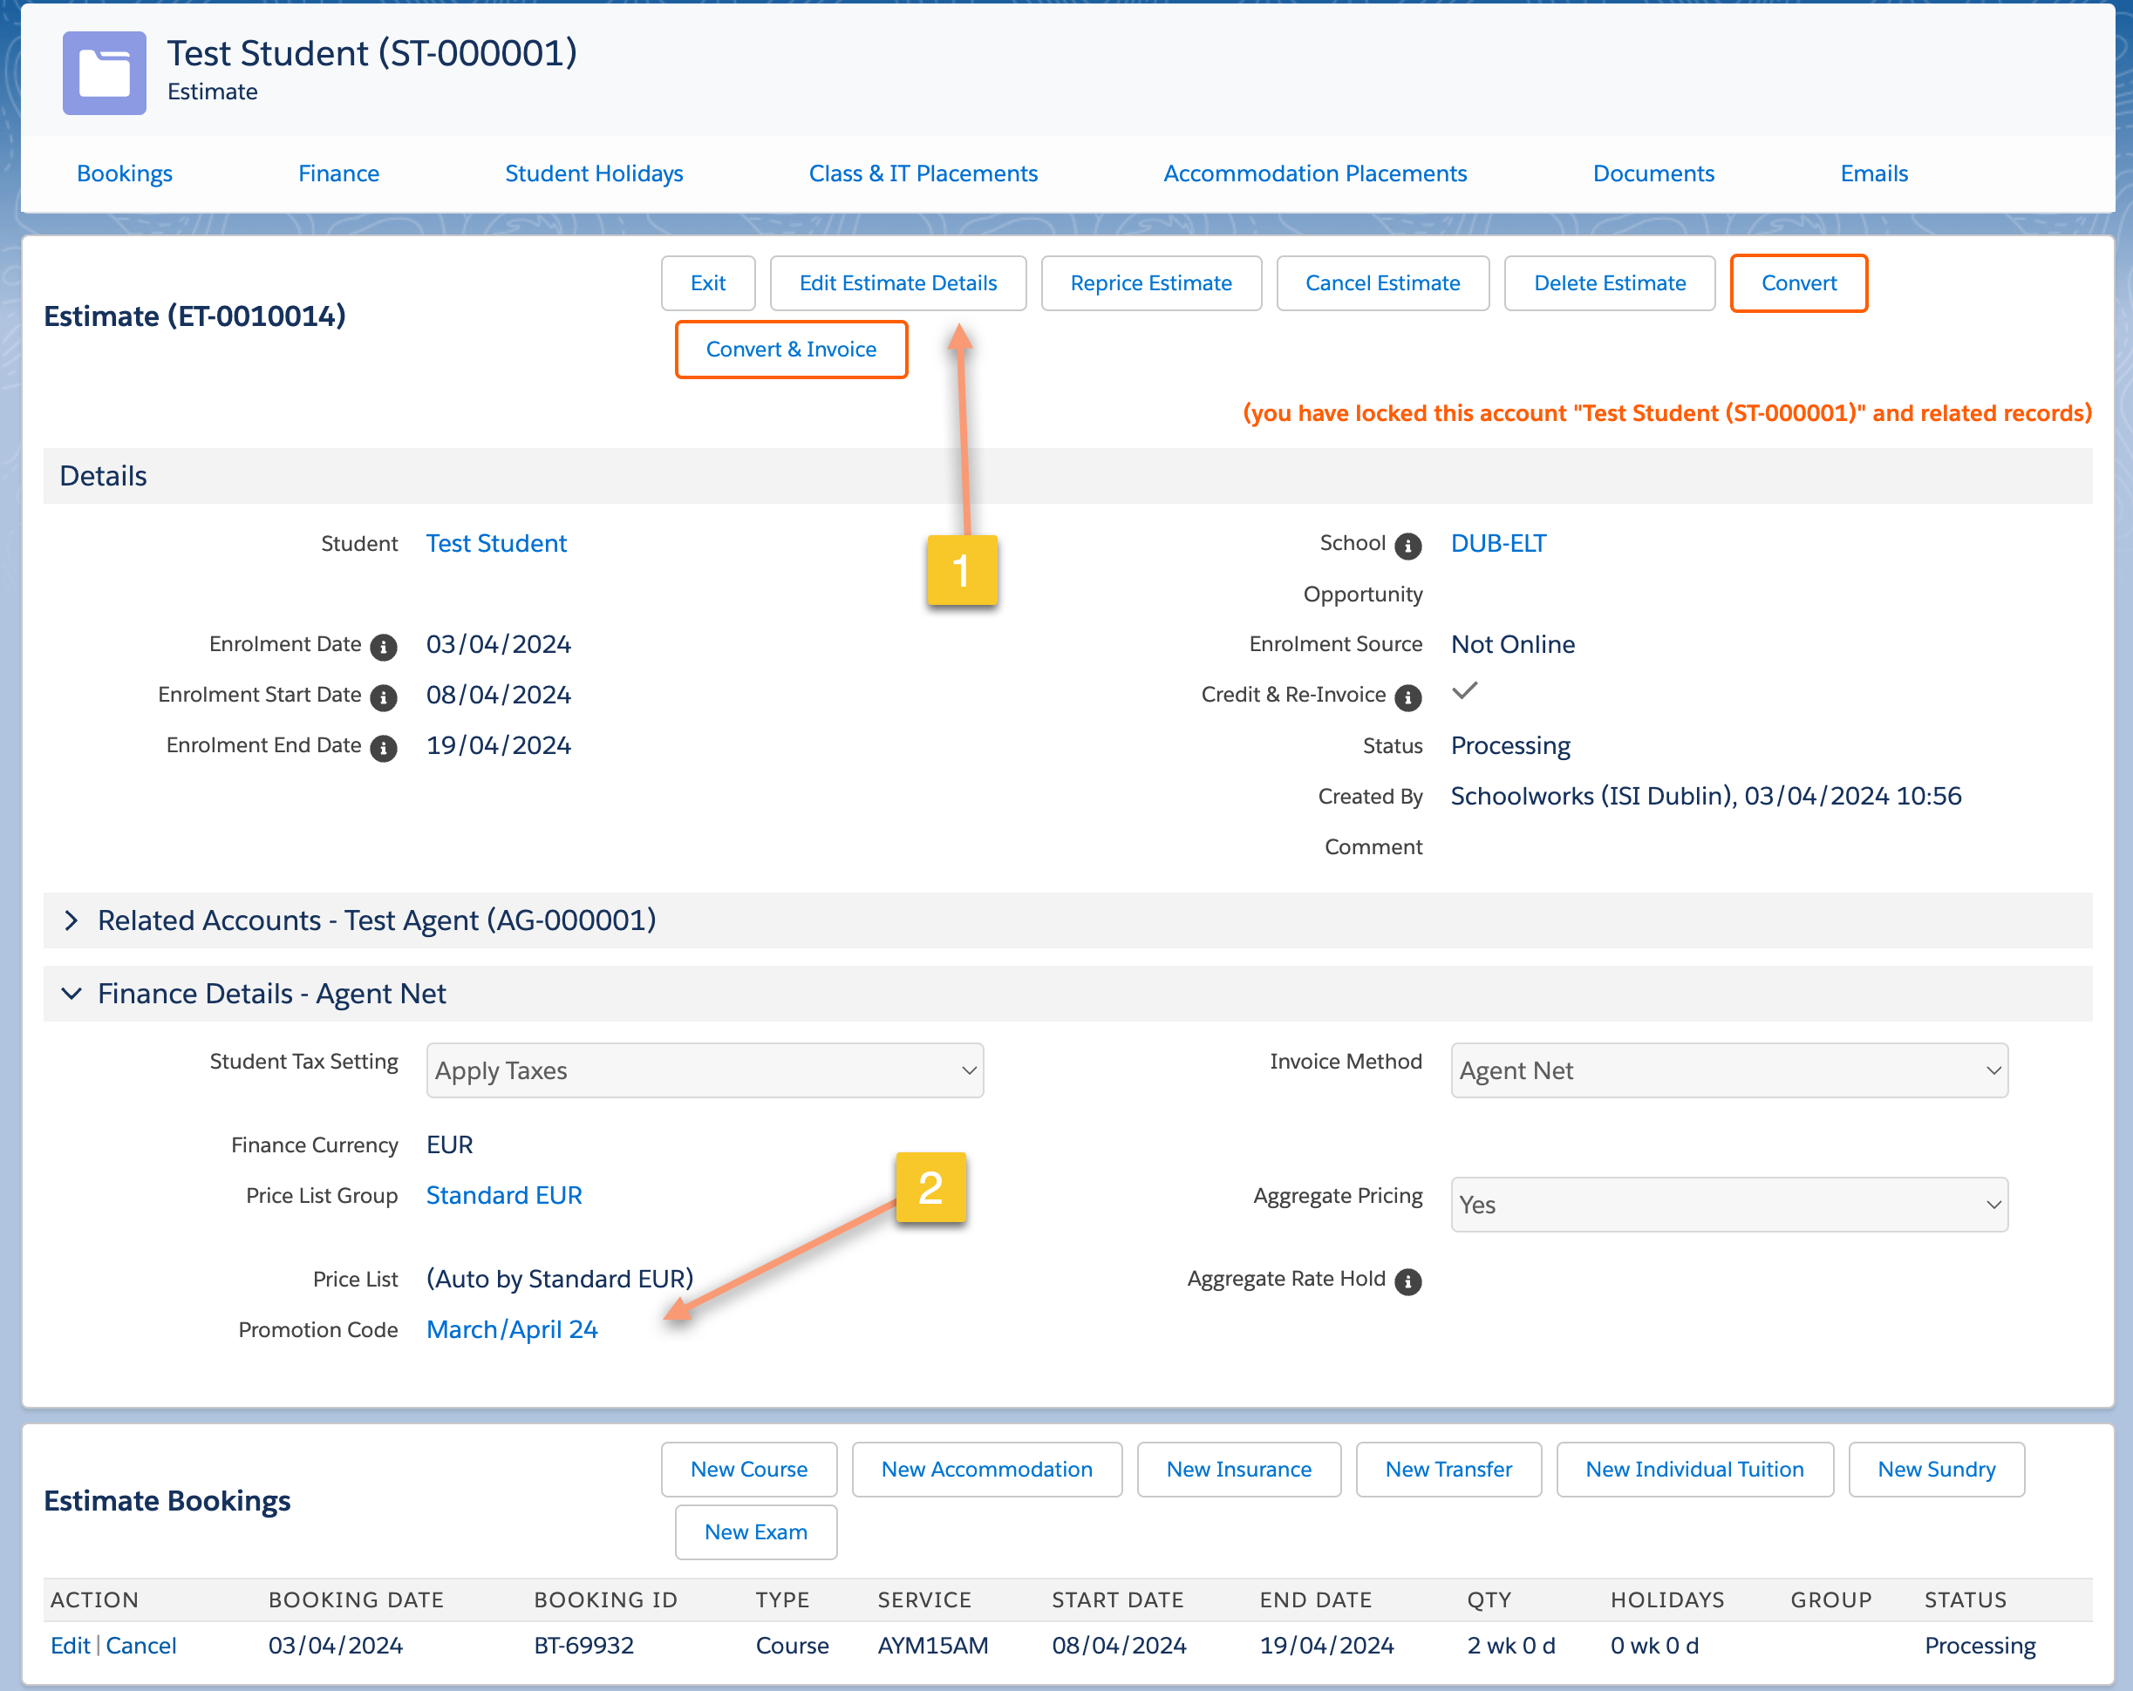Click the Convert button
The width and height of the screenshot is (2133, 1691).
[x=1799, y=282]
